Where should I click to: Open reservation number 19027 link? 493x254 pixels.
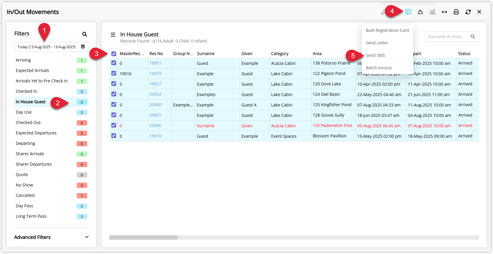tap(155, 84)
